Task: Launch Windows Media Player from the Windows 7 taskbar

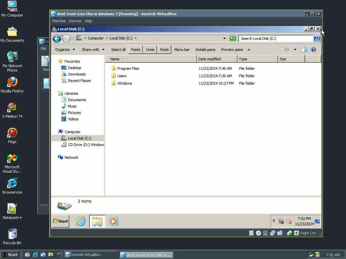Action: (114, 221)
